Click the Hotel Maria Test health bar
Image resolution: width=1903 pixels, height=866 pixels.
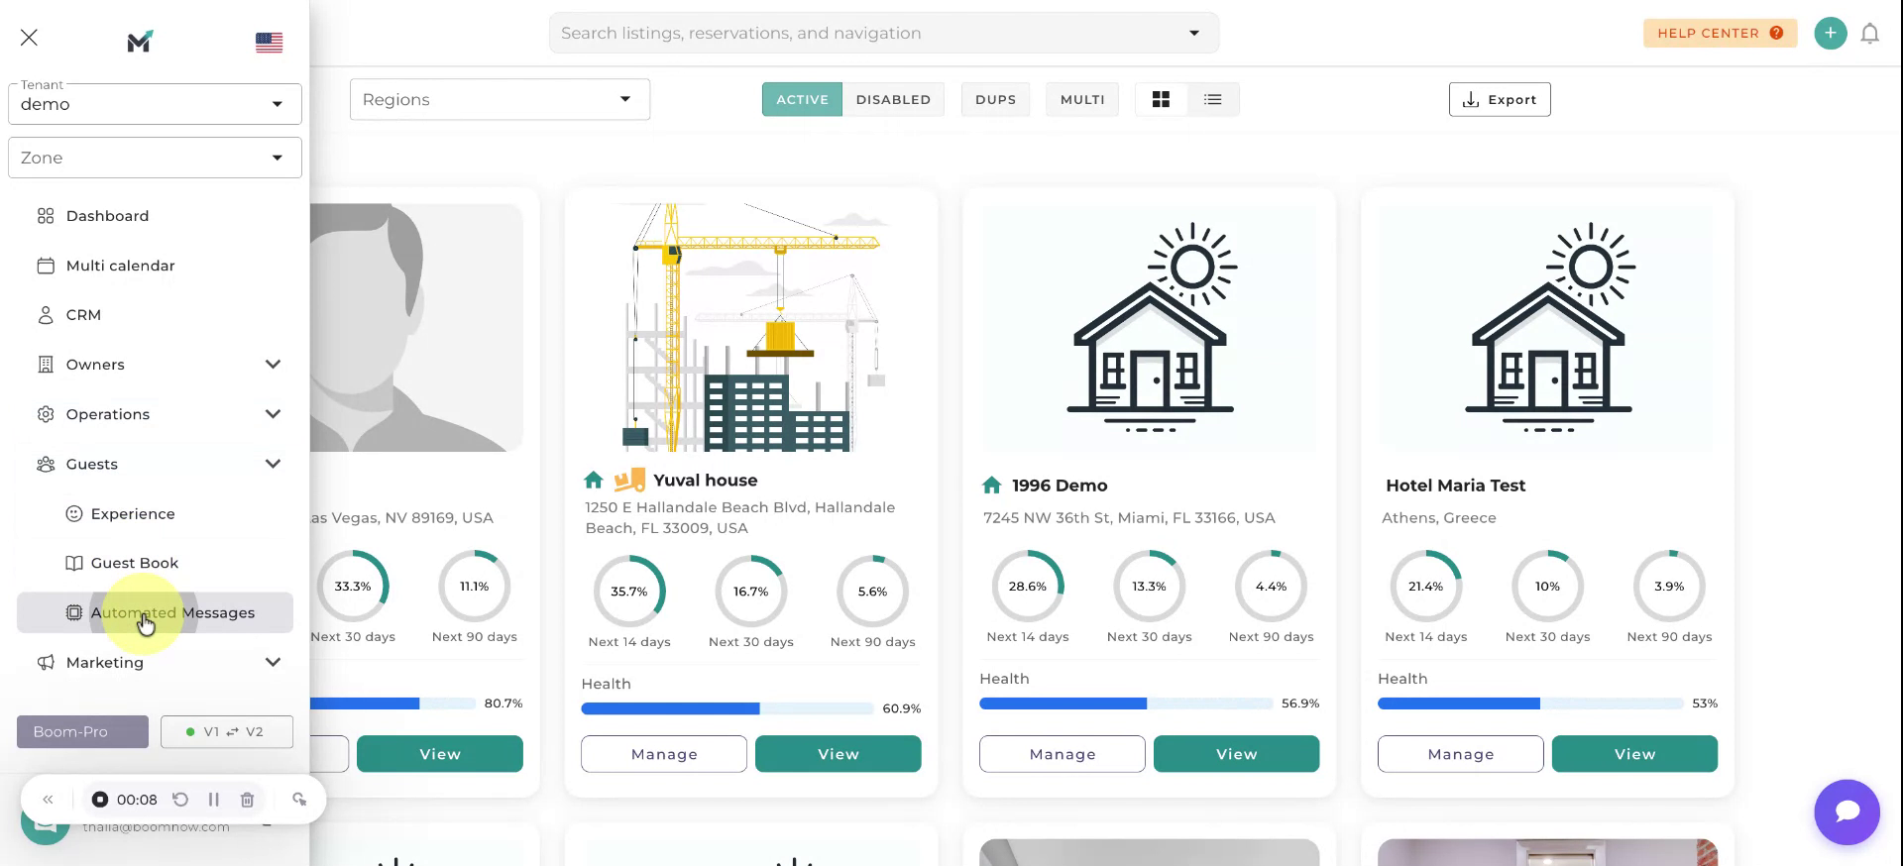1529,704
